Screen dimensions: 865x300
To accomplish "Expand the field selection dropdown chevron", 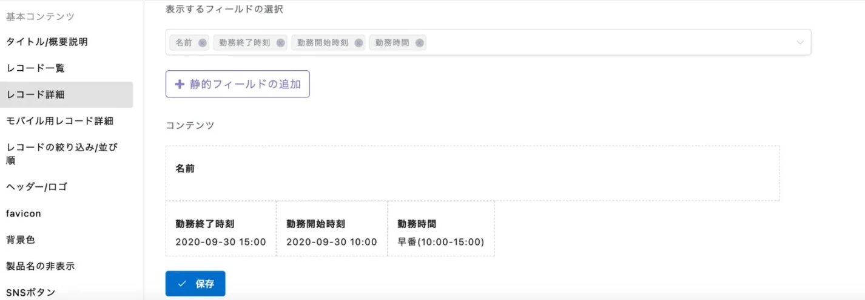I will (800, 42).
